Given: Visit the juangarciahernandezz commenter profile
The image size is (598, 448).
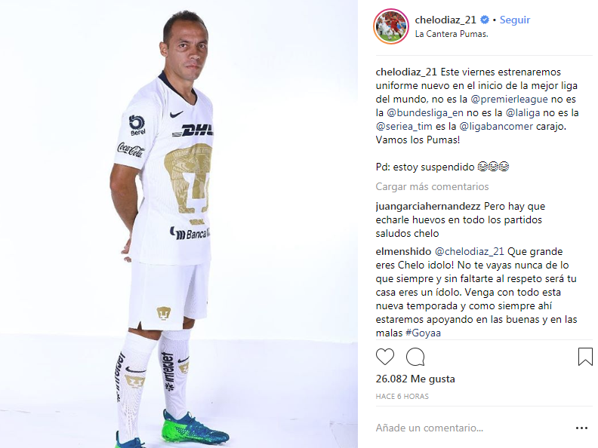Looking at the screenshot, I should coord(428,207).
